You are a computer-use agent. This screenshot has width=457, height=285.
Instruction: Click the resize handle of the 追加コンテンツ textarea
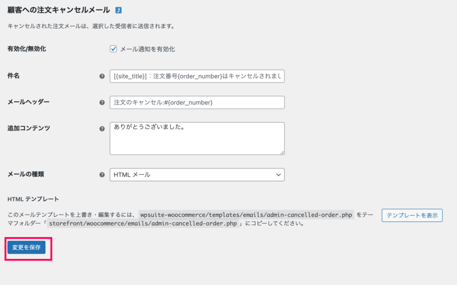coord(282,152)
